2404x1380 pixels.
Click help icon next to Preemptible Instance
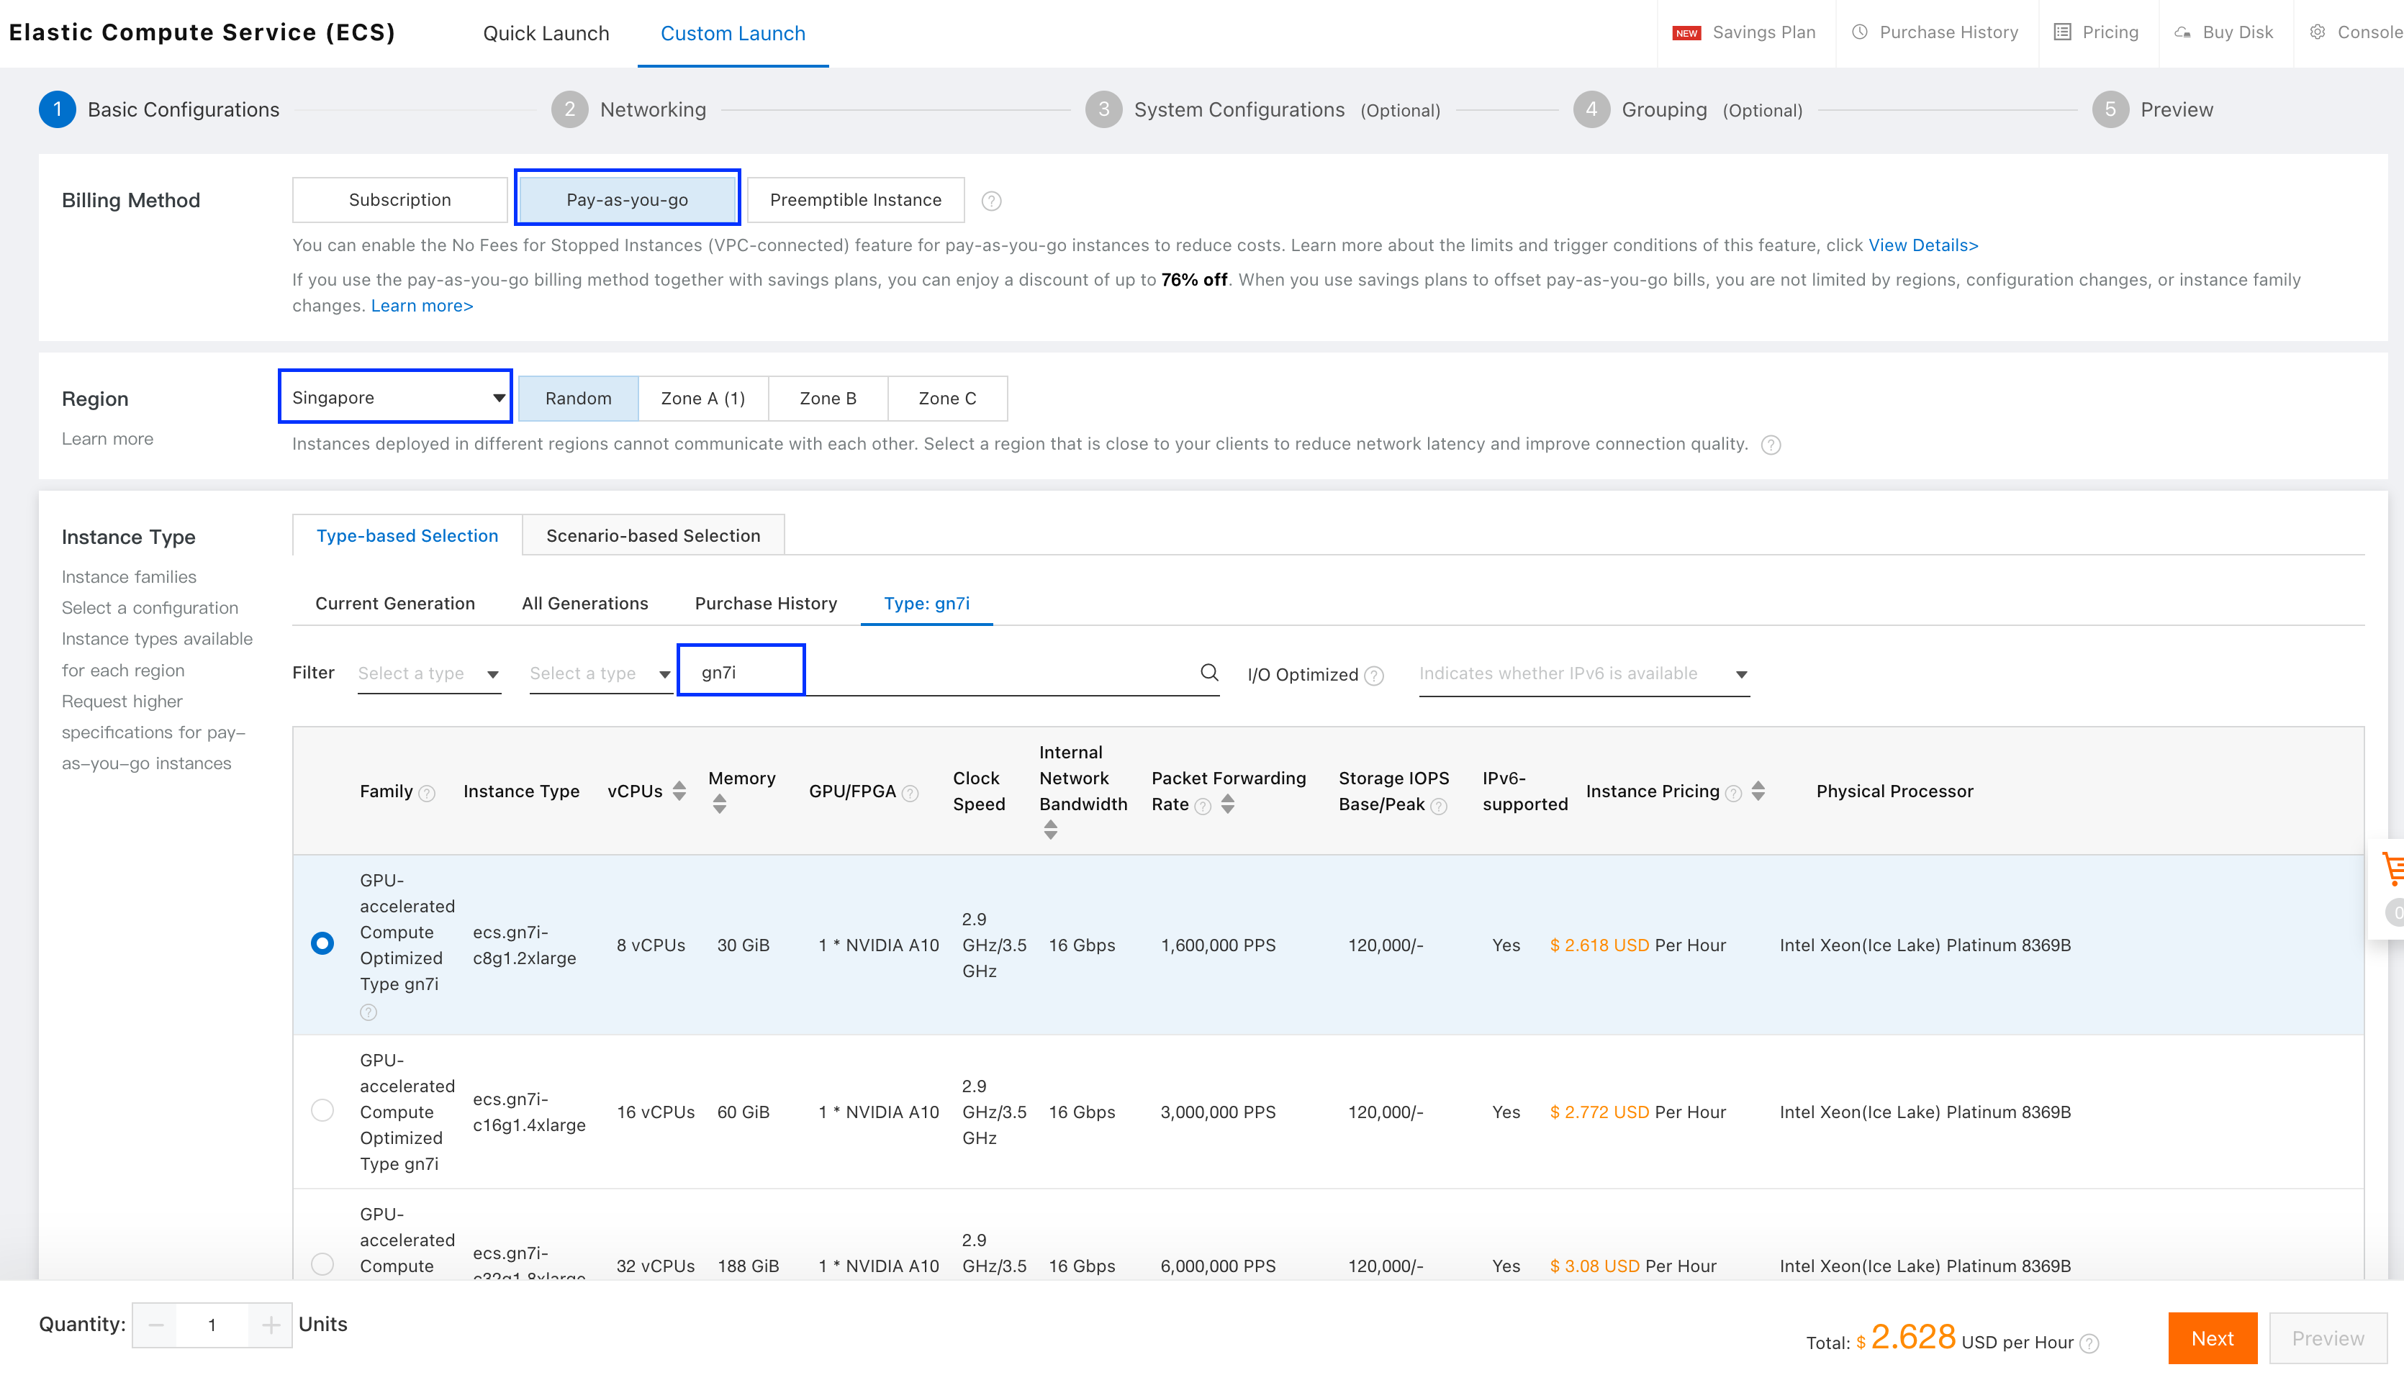tap(990, 201)
